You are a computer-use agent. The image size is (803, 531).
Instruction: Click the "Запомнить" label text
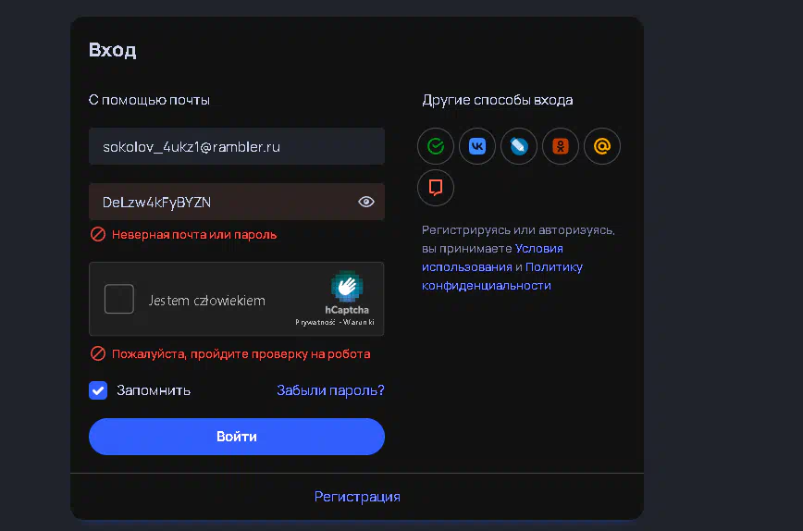[x=154, y=390]
